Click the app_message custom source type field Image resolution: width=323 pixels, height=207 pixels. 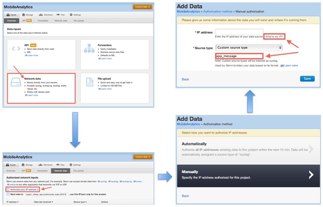(239, 56)
